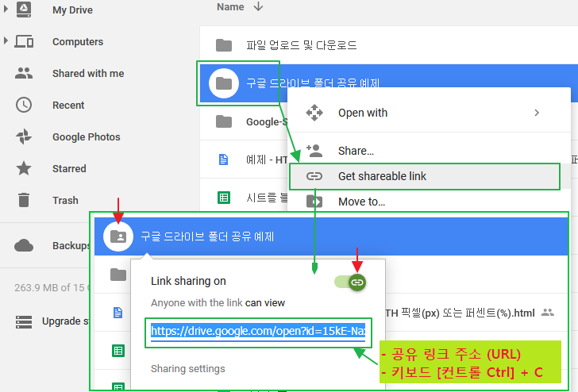Click the Open with move icon

314,113
